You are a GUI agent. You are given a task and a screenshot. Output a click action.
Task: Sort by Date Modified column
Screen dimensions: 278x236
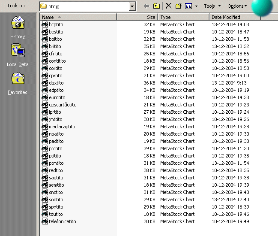point(234,17)
